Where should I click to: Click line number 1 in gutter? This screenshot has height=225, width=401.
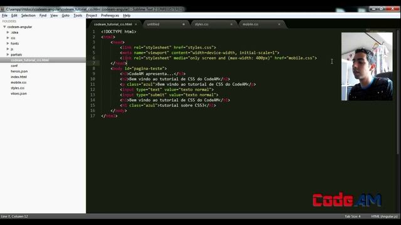pyautogui.click(x=93, y=32)
